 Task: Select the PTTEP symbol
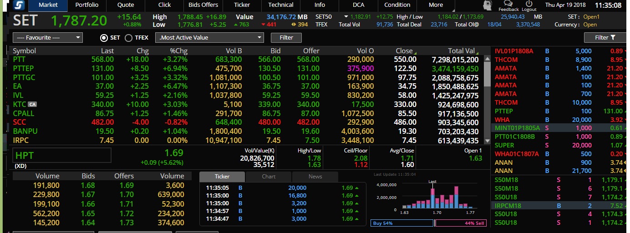(24, 68)
